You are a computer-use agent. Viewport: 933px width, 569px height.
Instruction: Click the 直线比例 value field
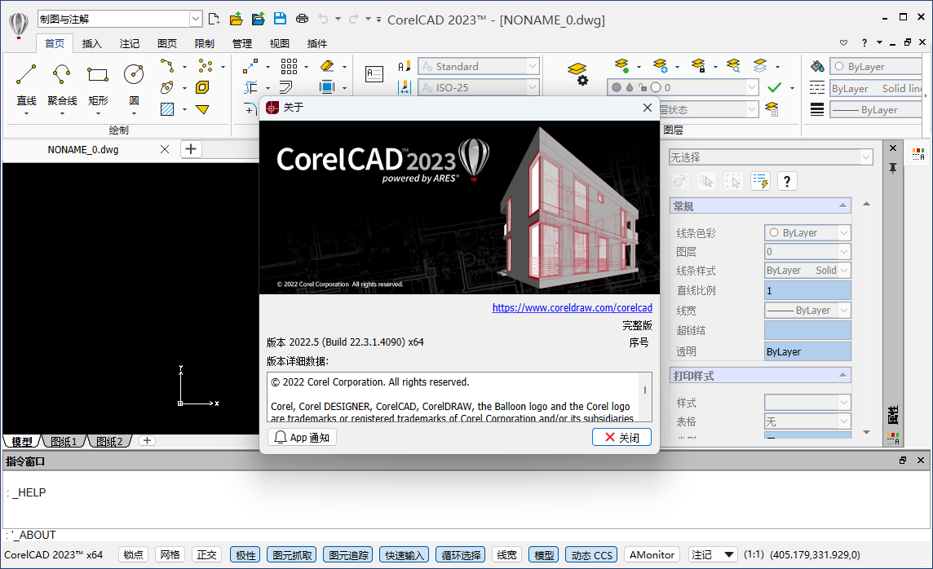807,290
